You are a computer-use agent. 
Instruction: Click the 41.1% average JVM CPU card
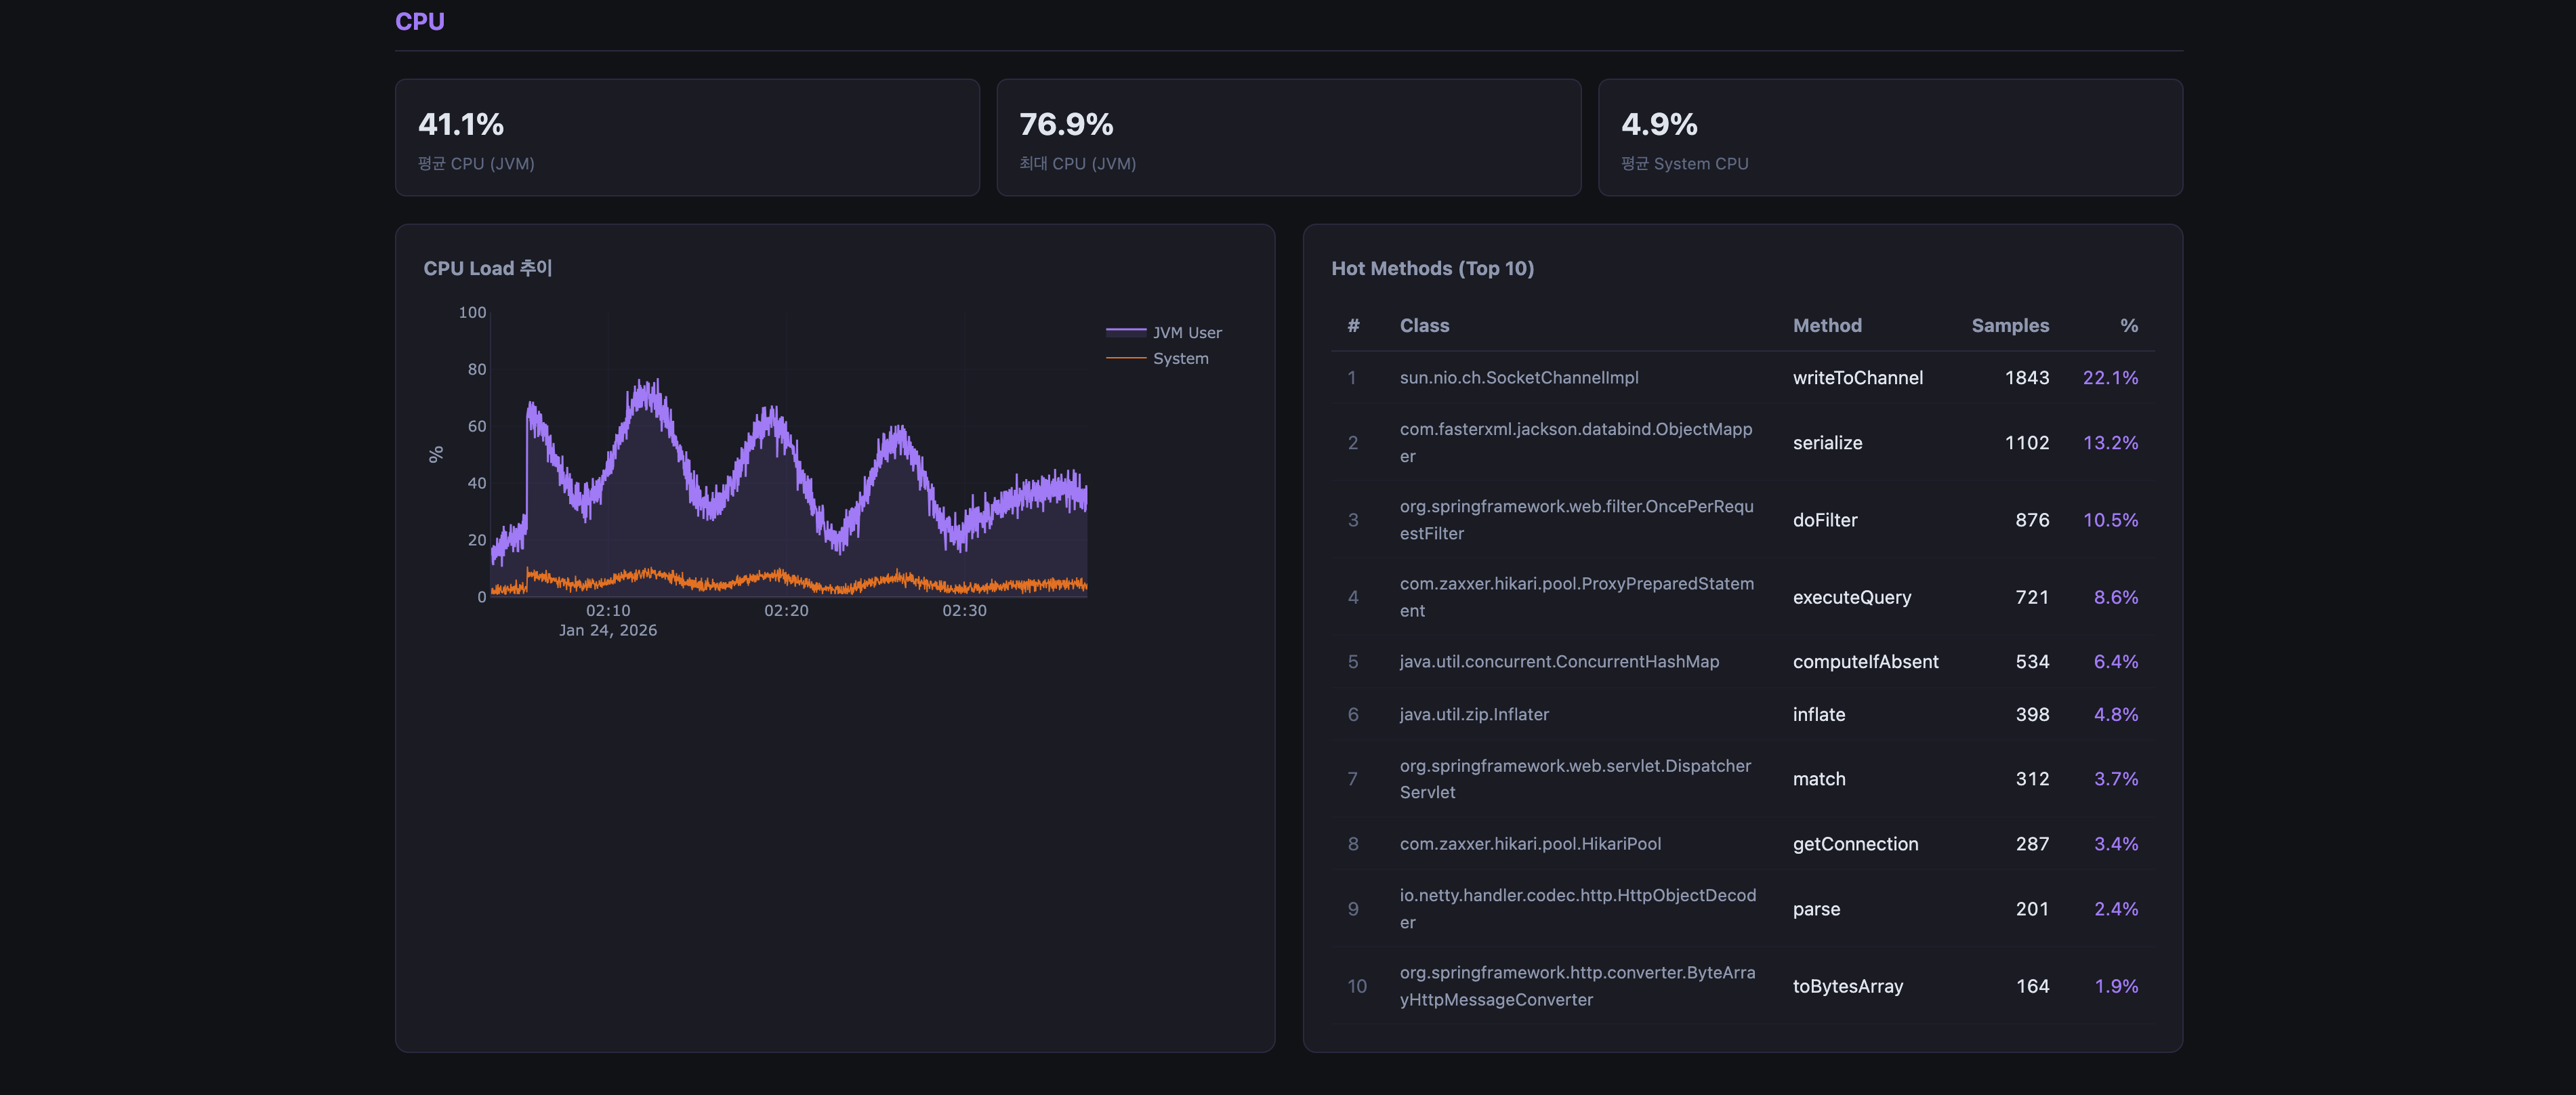[x=687, y=138]
